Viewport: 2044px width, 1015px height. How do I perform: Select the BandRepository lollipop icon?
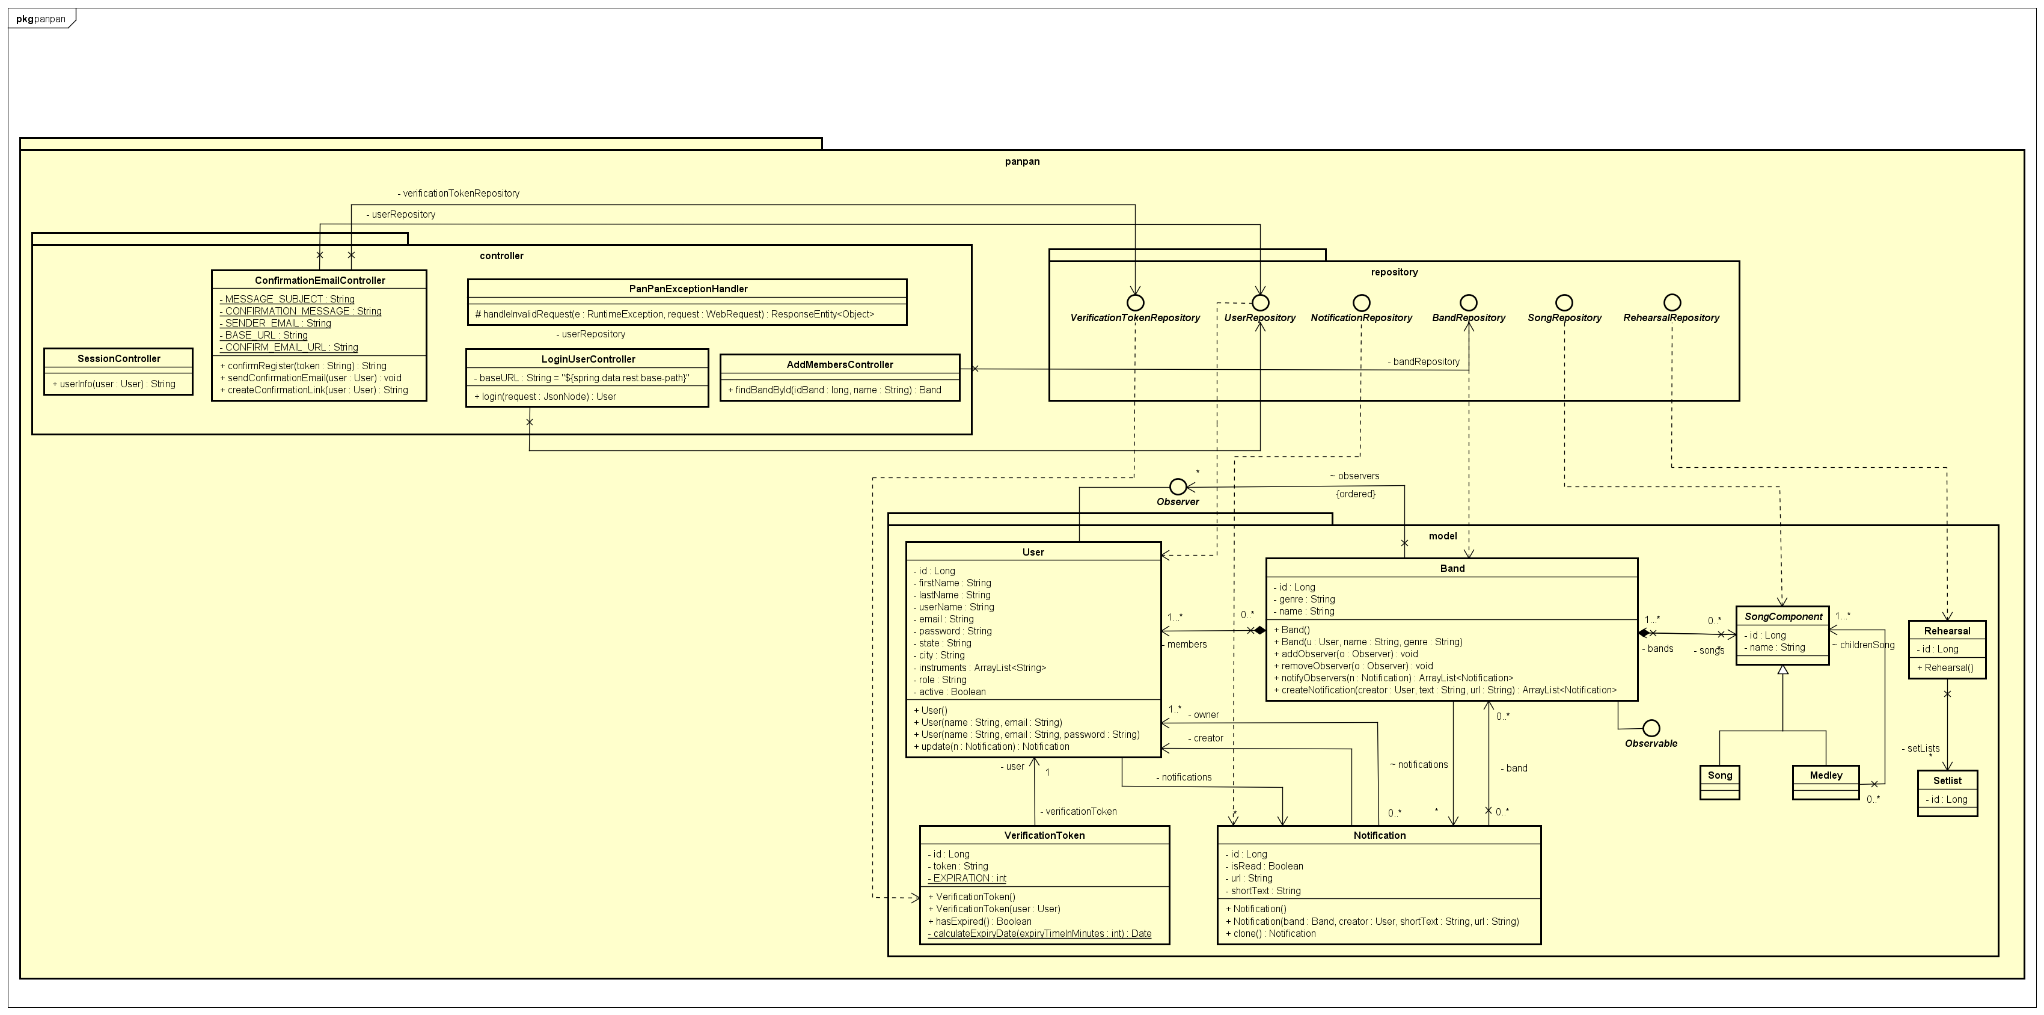(x=1469, y=302)
